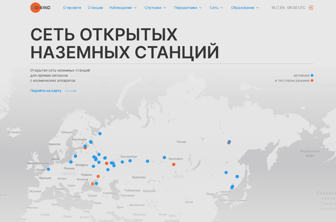Open the О проекте page

(x=72, y=8)
